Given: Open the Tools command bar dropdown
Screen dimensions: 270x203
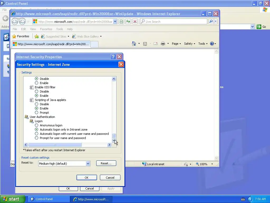Looking at the screenshot, I should coord(203,44).
